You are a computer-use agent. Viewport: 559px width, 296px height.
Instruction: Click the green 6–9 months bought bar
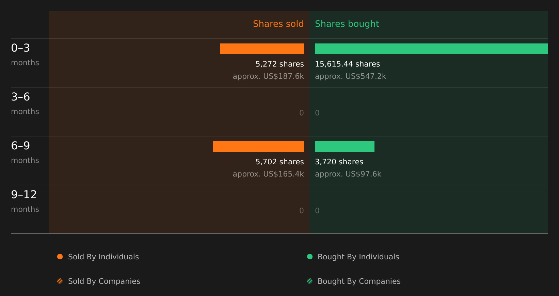(345, 147)
